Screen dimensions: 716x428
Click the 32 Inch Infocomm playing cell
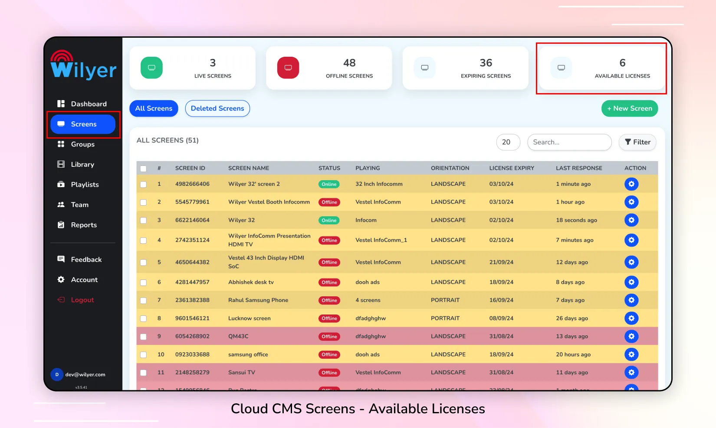(x=379, y=184)
